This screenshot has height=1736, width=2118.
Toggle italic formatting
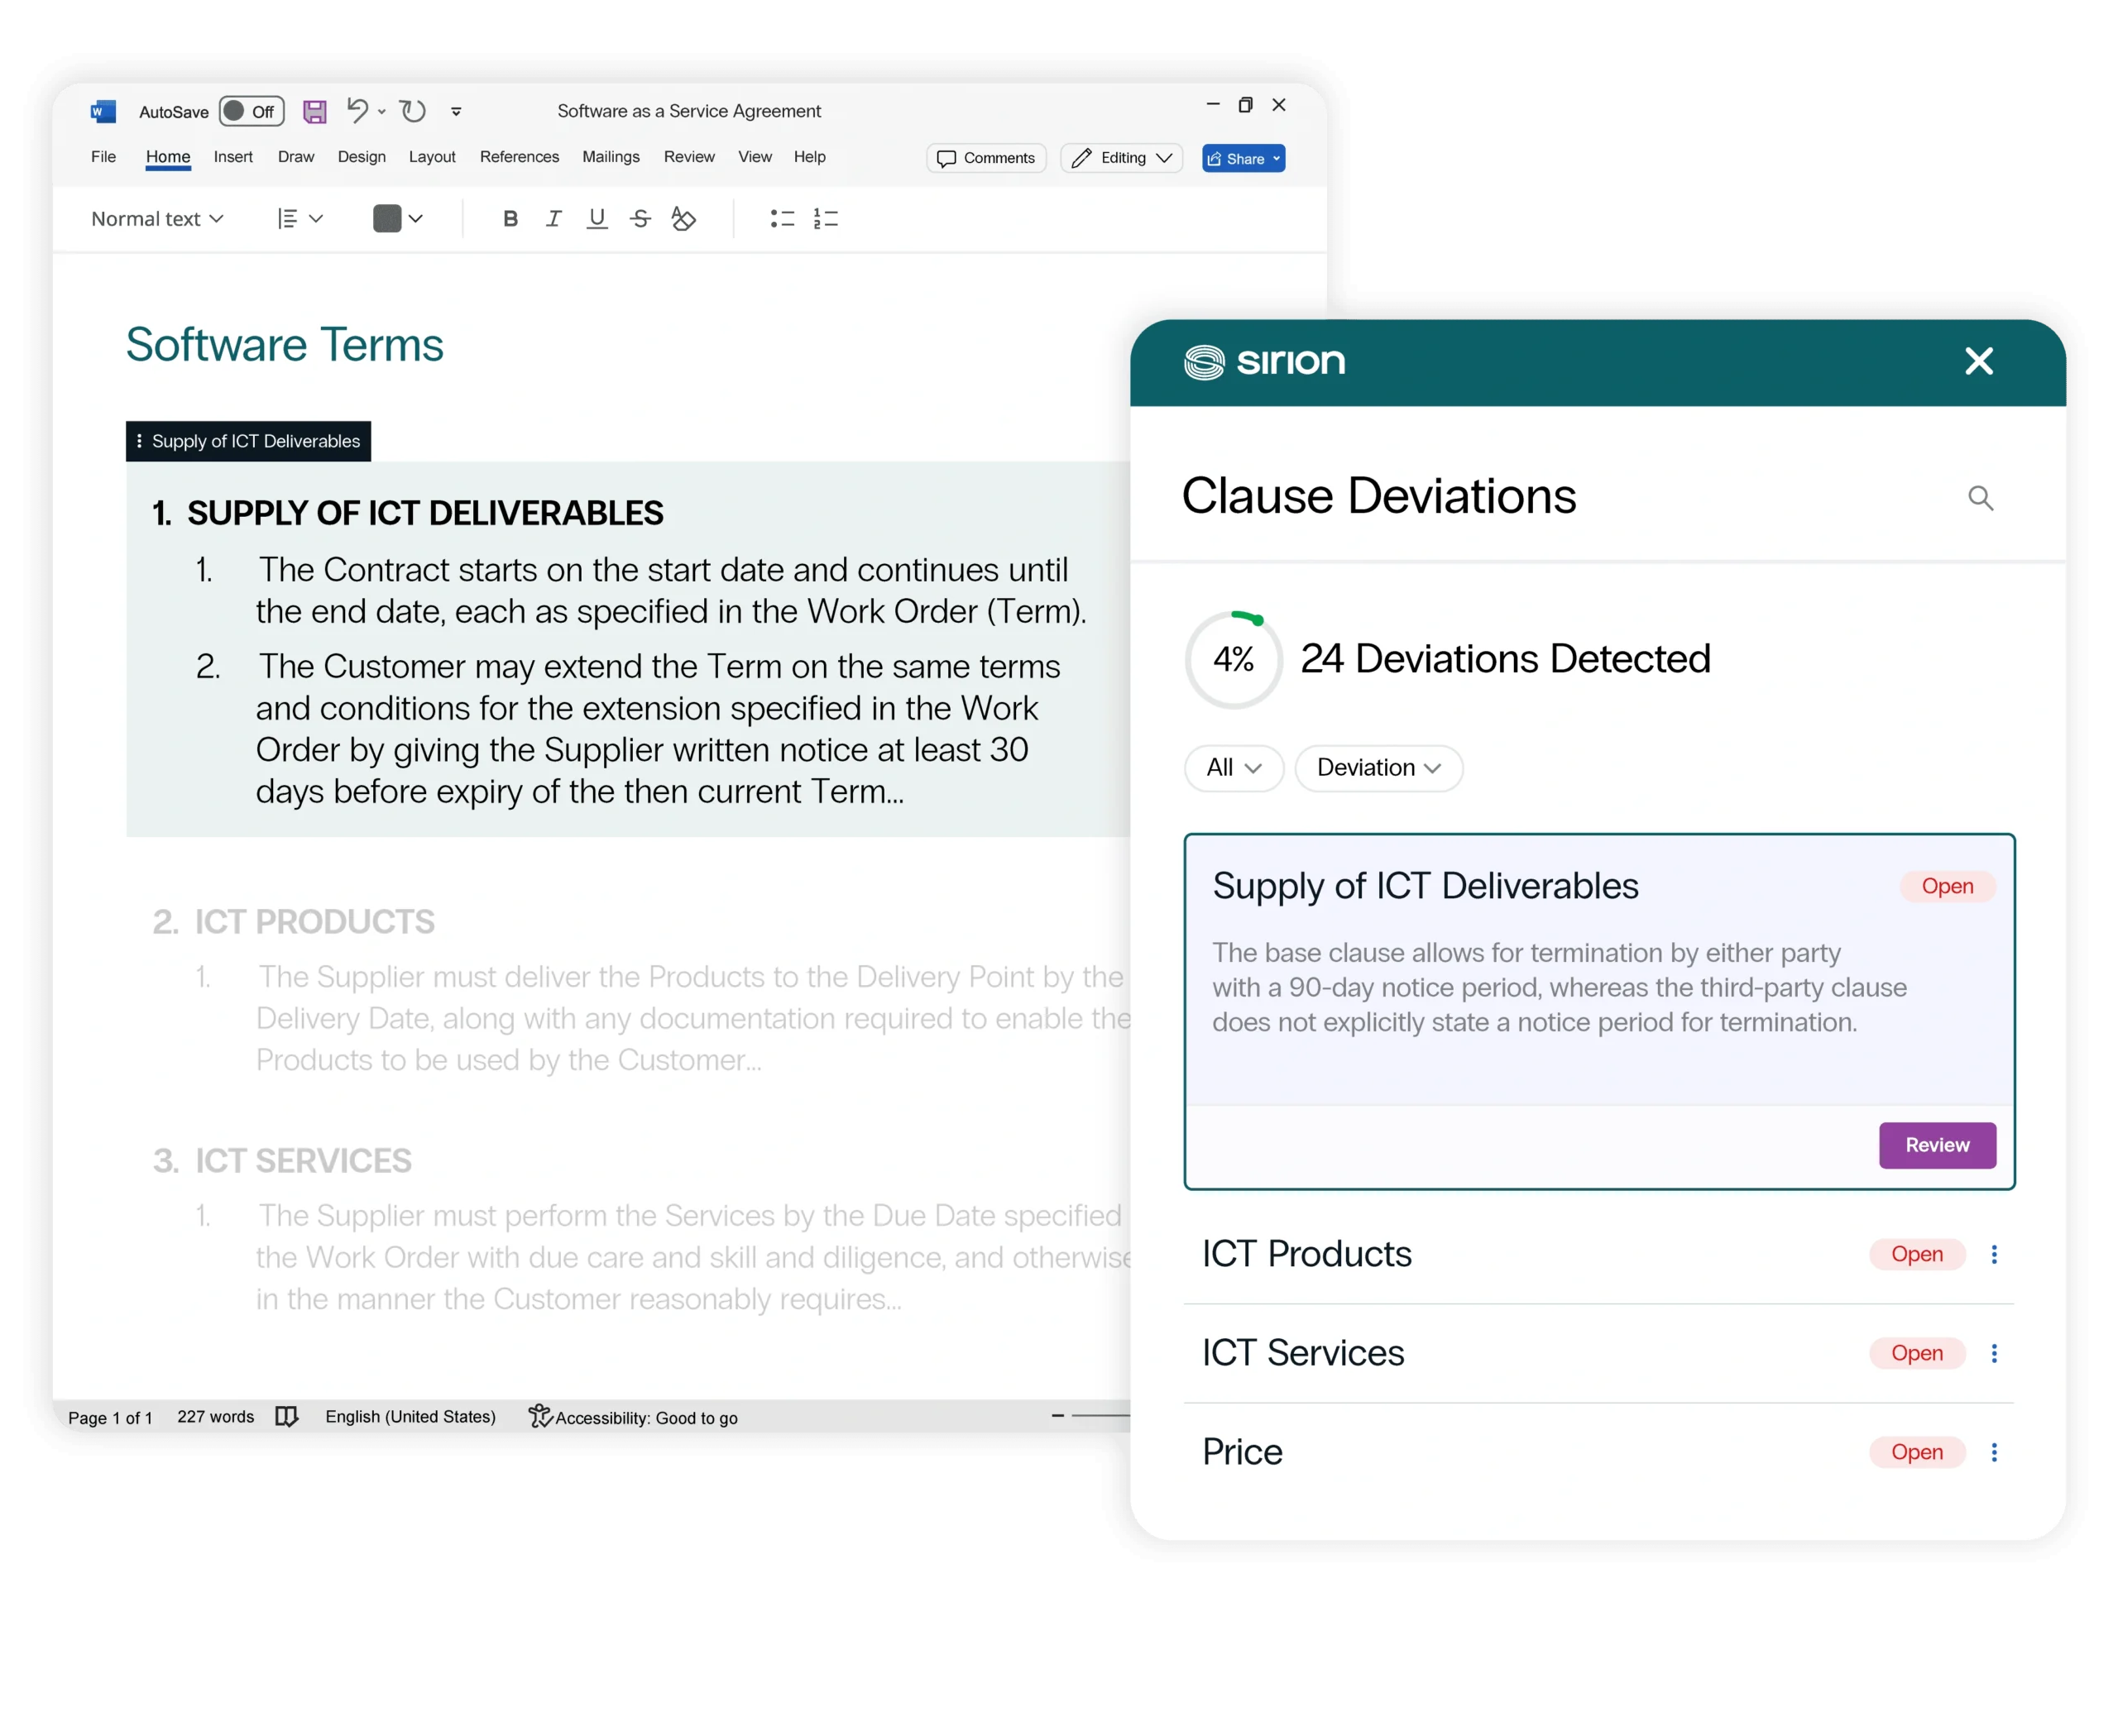[x=553, y=218]
